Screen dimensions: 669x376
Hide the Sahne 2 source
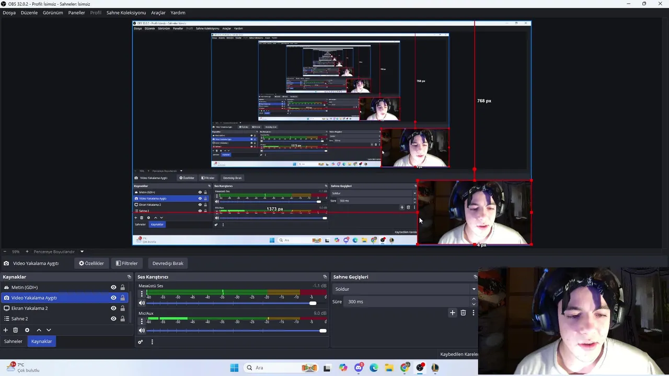(x=113, y=319)
